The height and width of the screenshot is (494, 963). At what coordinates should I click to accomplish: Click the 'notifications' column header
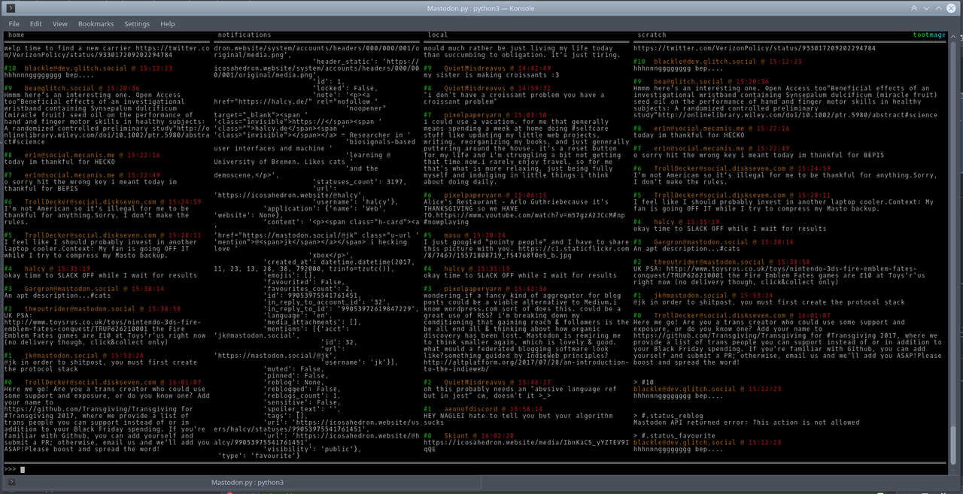pos(244,35)
